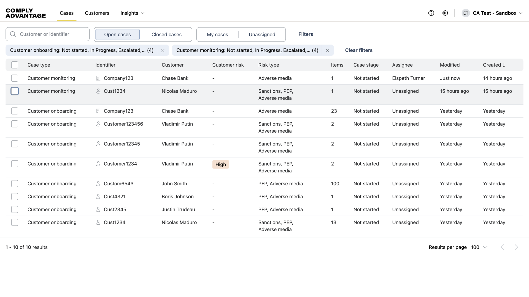The width and height of the screenshot is (529, 297).
Task: Click the search magnifier icon
Action: pos(13,34)
